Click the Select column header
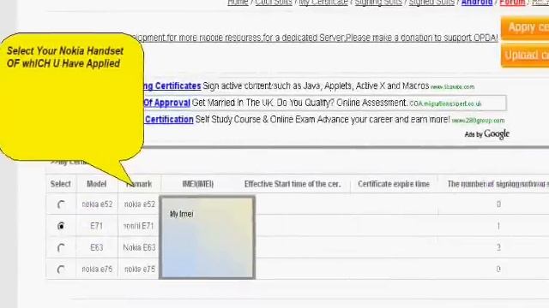This screenshot has height=308, width=549. coord(61,184)
